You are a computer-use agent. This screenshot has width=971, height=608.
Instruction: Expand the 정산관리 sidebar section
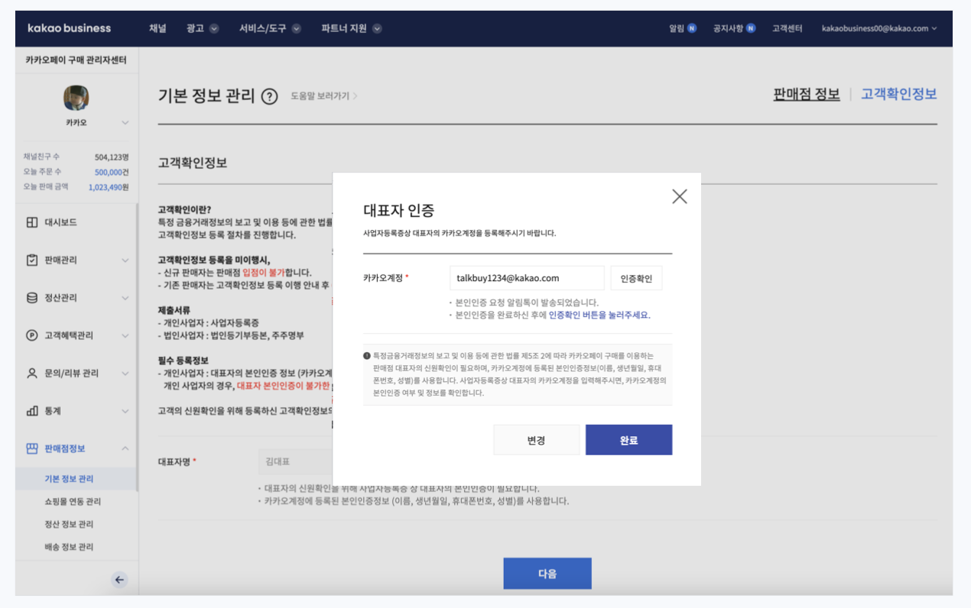tap(125, 298)
